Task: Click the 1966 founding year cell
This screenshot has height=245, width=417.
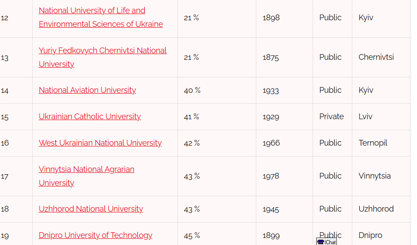Action: pyautogui.click(x=284, y=143)
